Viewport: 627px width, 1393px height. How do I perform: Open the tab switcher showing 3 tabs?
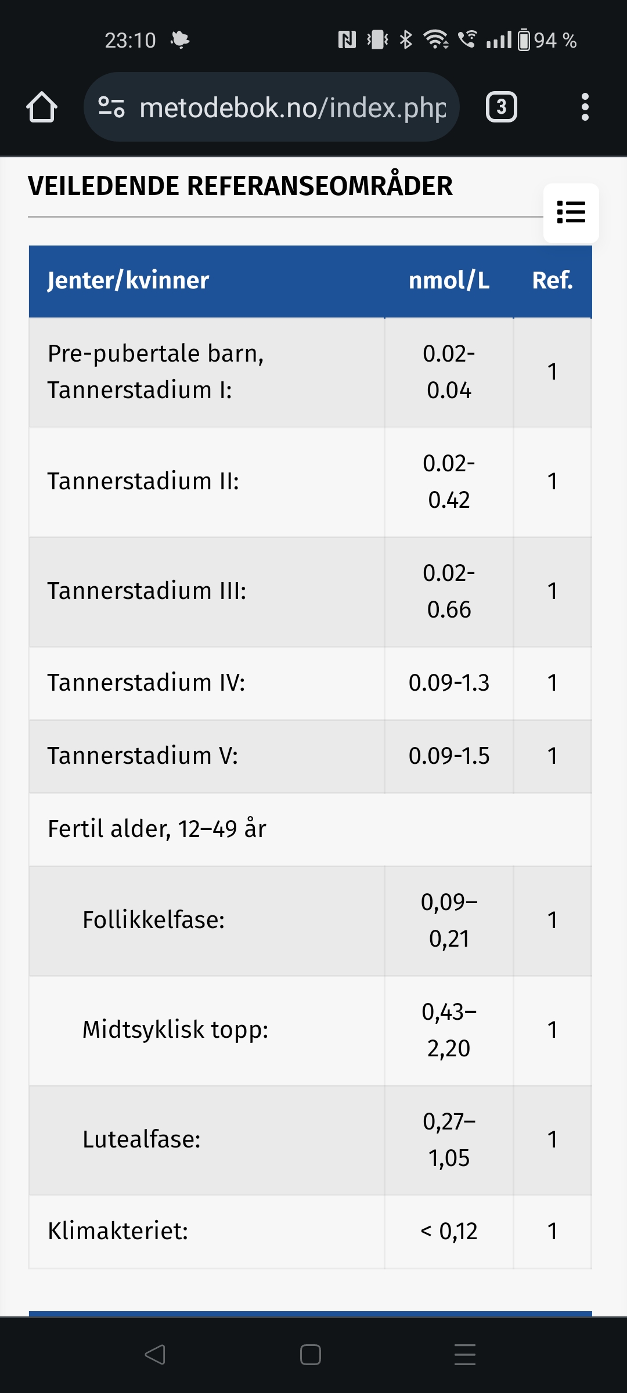(501, 107)
